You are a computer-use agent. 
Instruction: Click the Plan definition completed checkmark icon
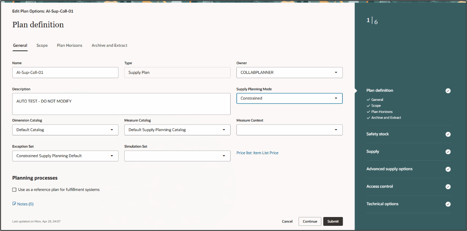click(x=448, y=91)
